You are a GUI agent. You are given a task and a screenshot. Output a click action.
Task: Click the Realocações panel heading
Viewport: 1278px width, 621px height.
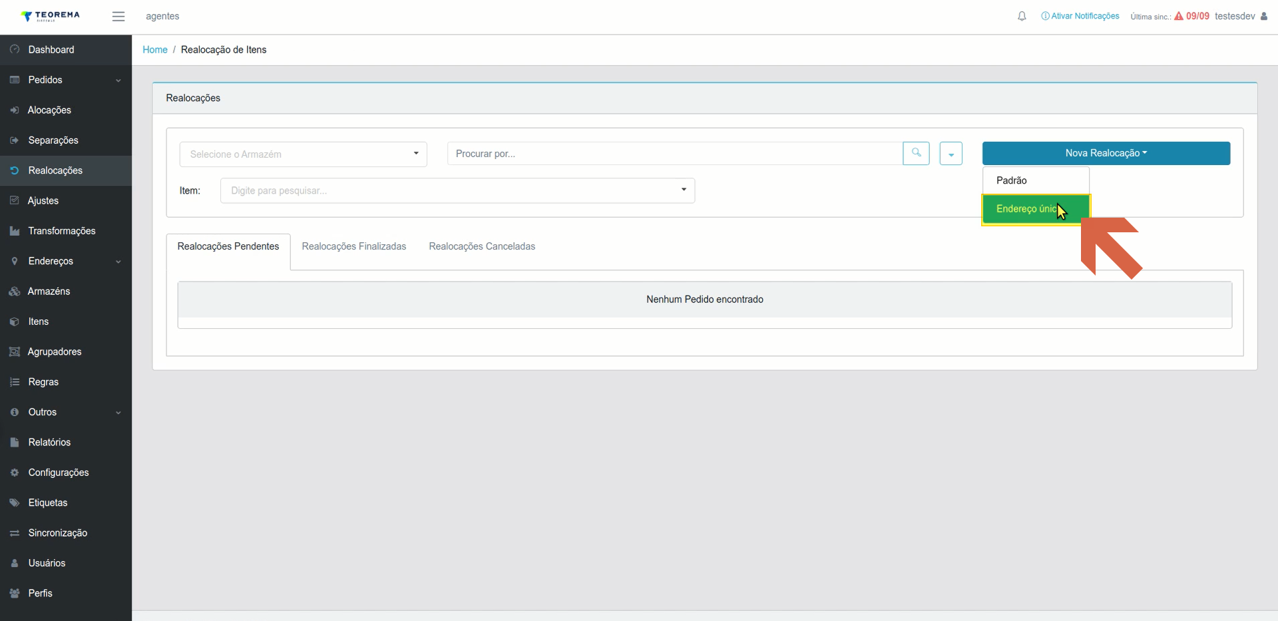[x=193, y=98]
